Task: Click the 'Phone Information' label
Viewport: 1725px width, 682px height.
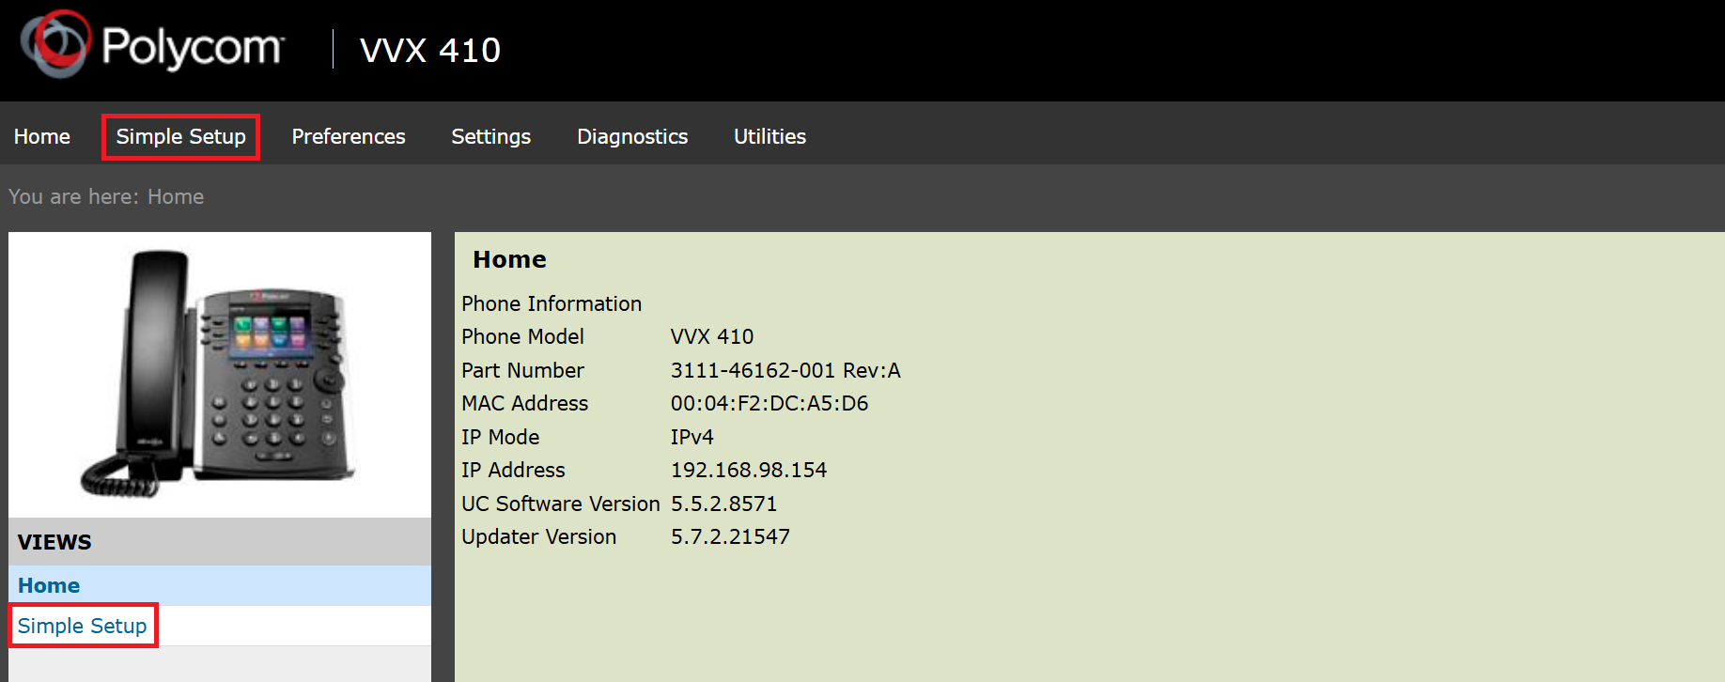Action: click(552, 303)
